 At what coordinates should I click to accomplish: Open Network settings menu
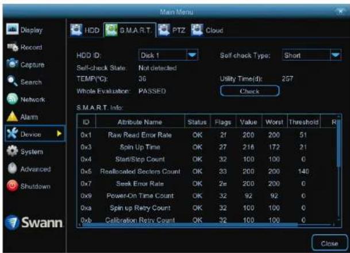click(x=33, y=99)
